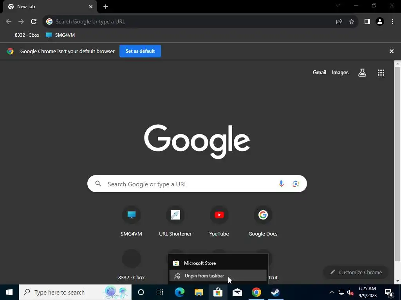The height and width of the screenshot is (300, 401).
Task: Show hidden system tray icons
Action: pyautogui.click(x=331, y=292)
